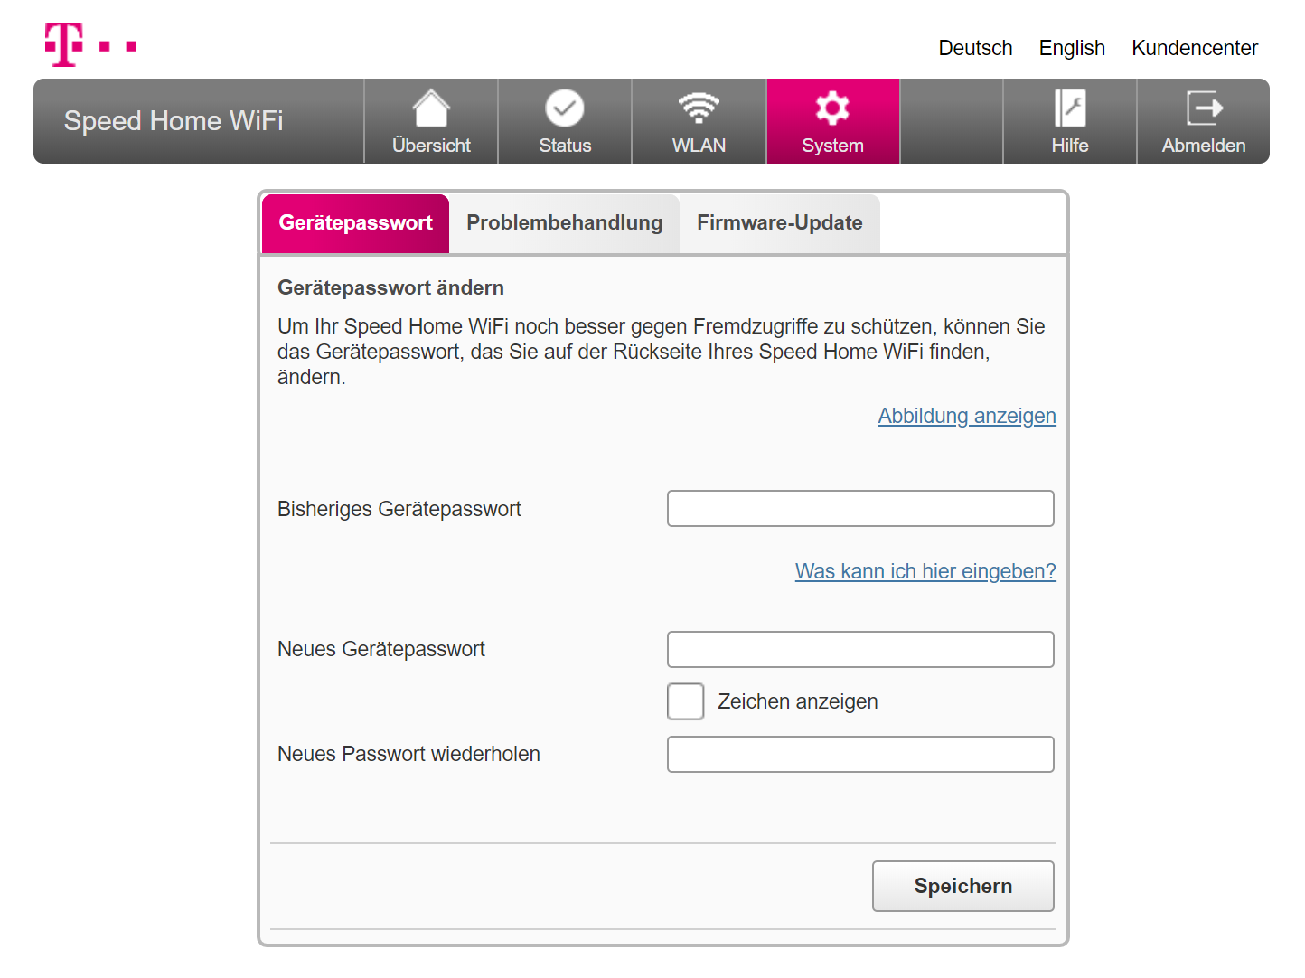Open the Kundencenter link
The width and height of the screenshot is (1305, 978).
(x=1194, y=48)
